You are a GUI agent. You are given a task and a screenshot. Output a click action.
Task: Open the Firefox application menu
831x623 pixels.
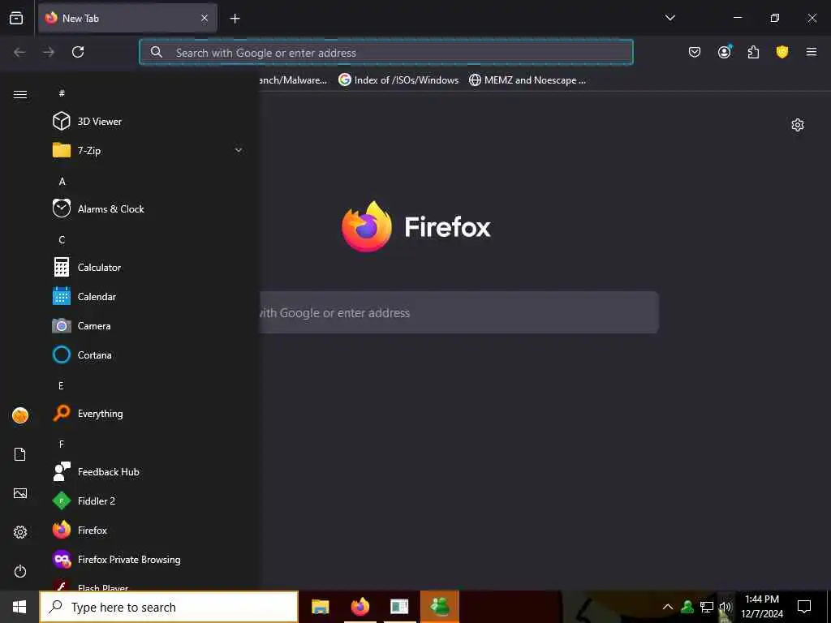[x=812, y=52]
